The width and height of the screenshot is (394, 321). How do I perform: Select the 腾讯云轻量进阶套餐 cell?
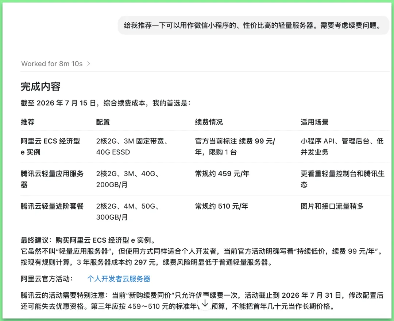click(x=52, y=206)
